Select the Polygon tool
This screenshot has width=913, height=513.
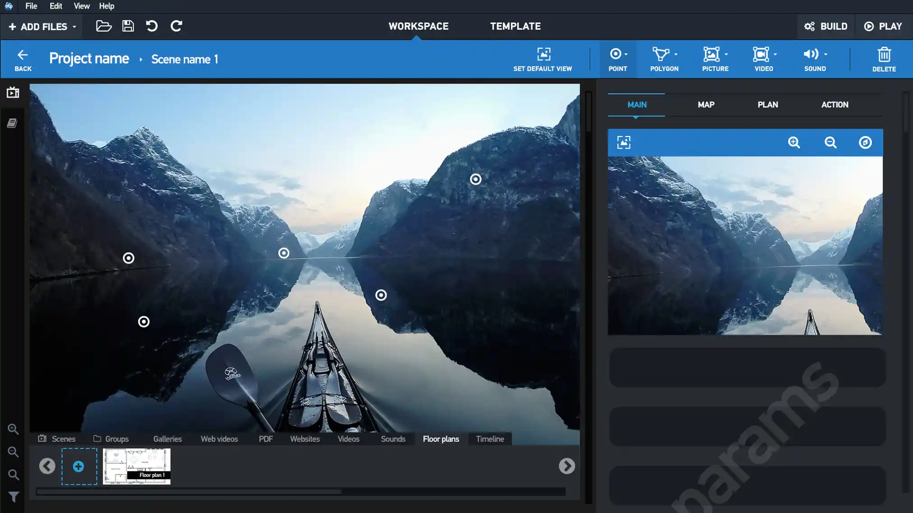[664, 59]
